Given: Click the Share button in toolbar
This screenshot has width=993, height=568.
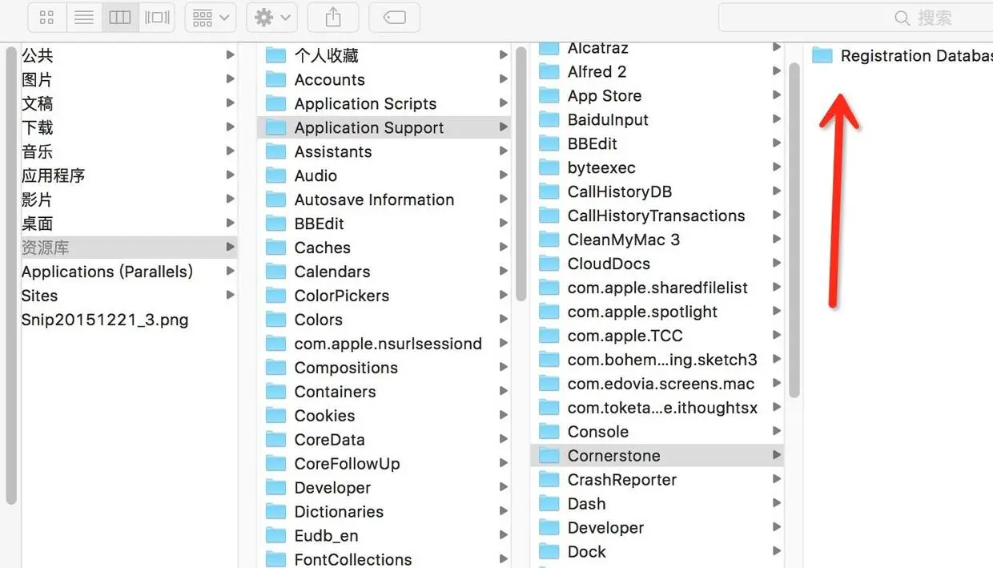Looking at the screenshot, I should [x=333, y=17].
